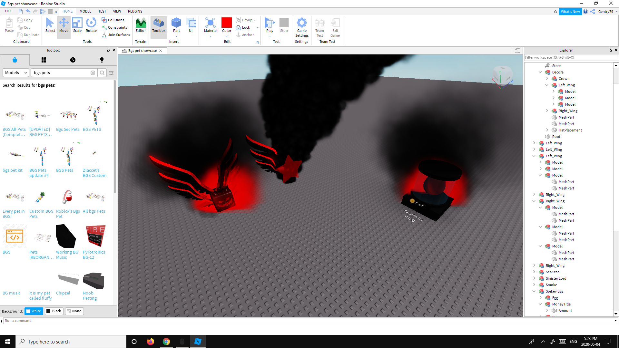The image size is (619, 348).
Task: Select the Scale tool
Action: [77, 25]
